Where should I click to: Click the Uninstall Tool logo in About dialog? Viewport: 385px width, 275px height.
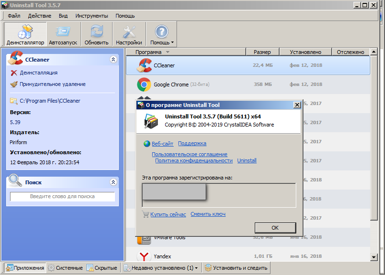click(x=151, y=121)
